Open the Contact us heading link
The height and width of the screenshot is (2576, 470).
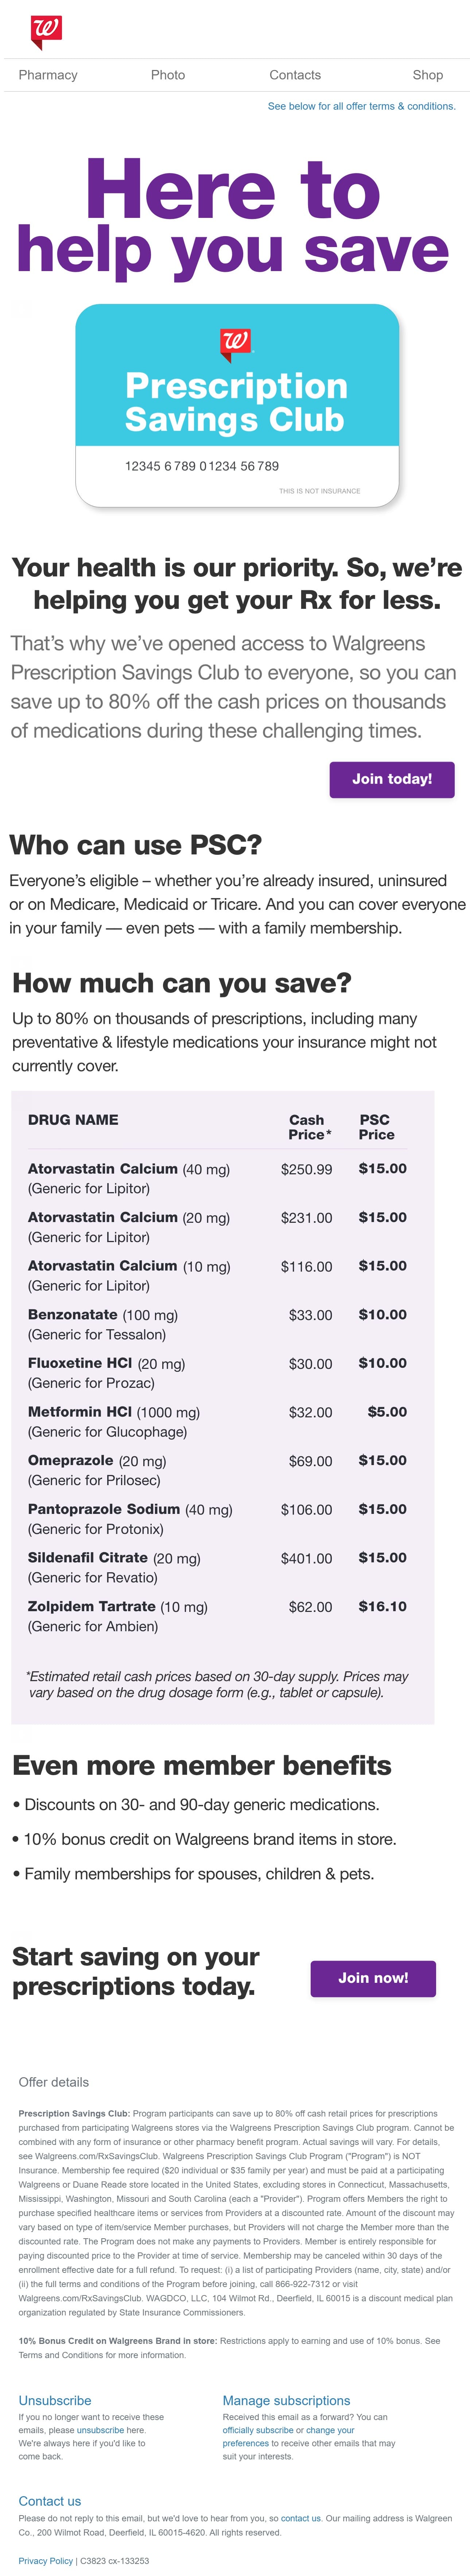(50, 2500)
